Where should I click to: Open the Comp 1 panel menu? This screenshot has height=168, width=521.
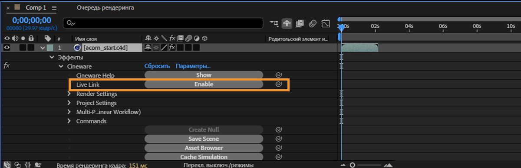coord(54,8)
